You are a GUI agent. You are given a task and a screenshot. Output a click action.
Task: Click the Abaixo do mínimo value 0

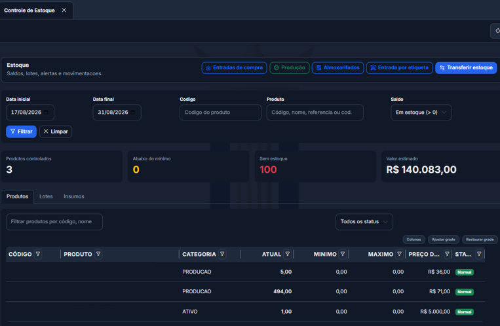136,170
